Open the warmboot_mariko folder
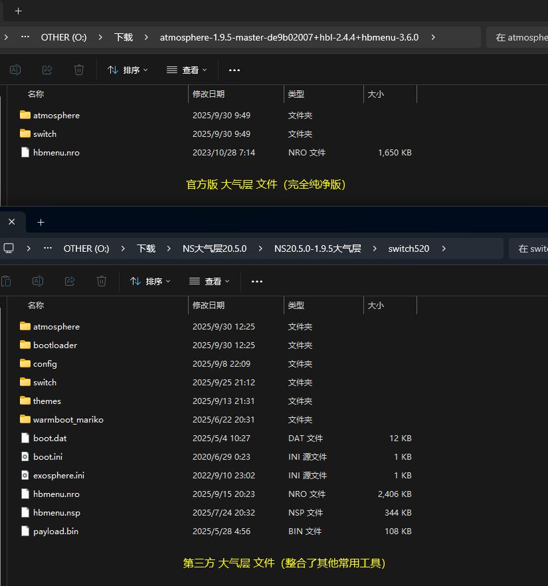The height and width of the screenshot is (586, 548). tap(68, 419)
